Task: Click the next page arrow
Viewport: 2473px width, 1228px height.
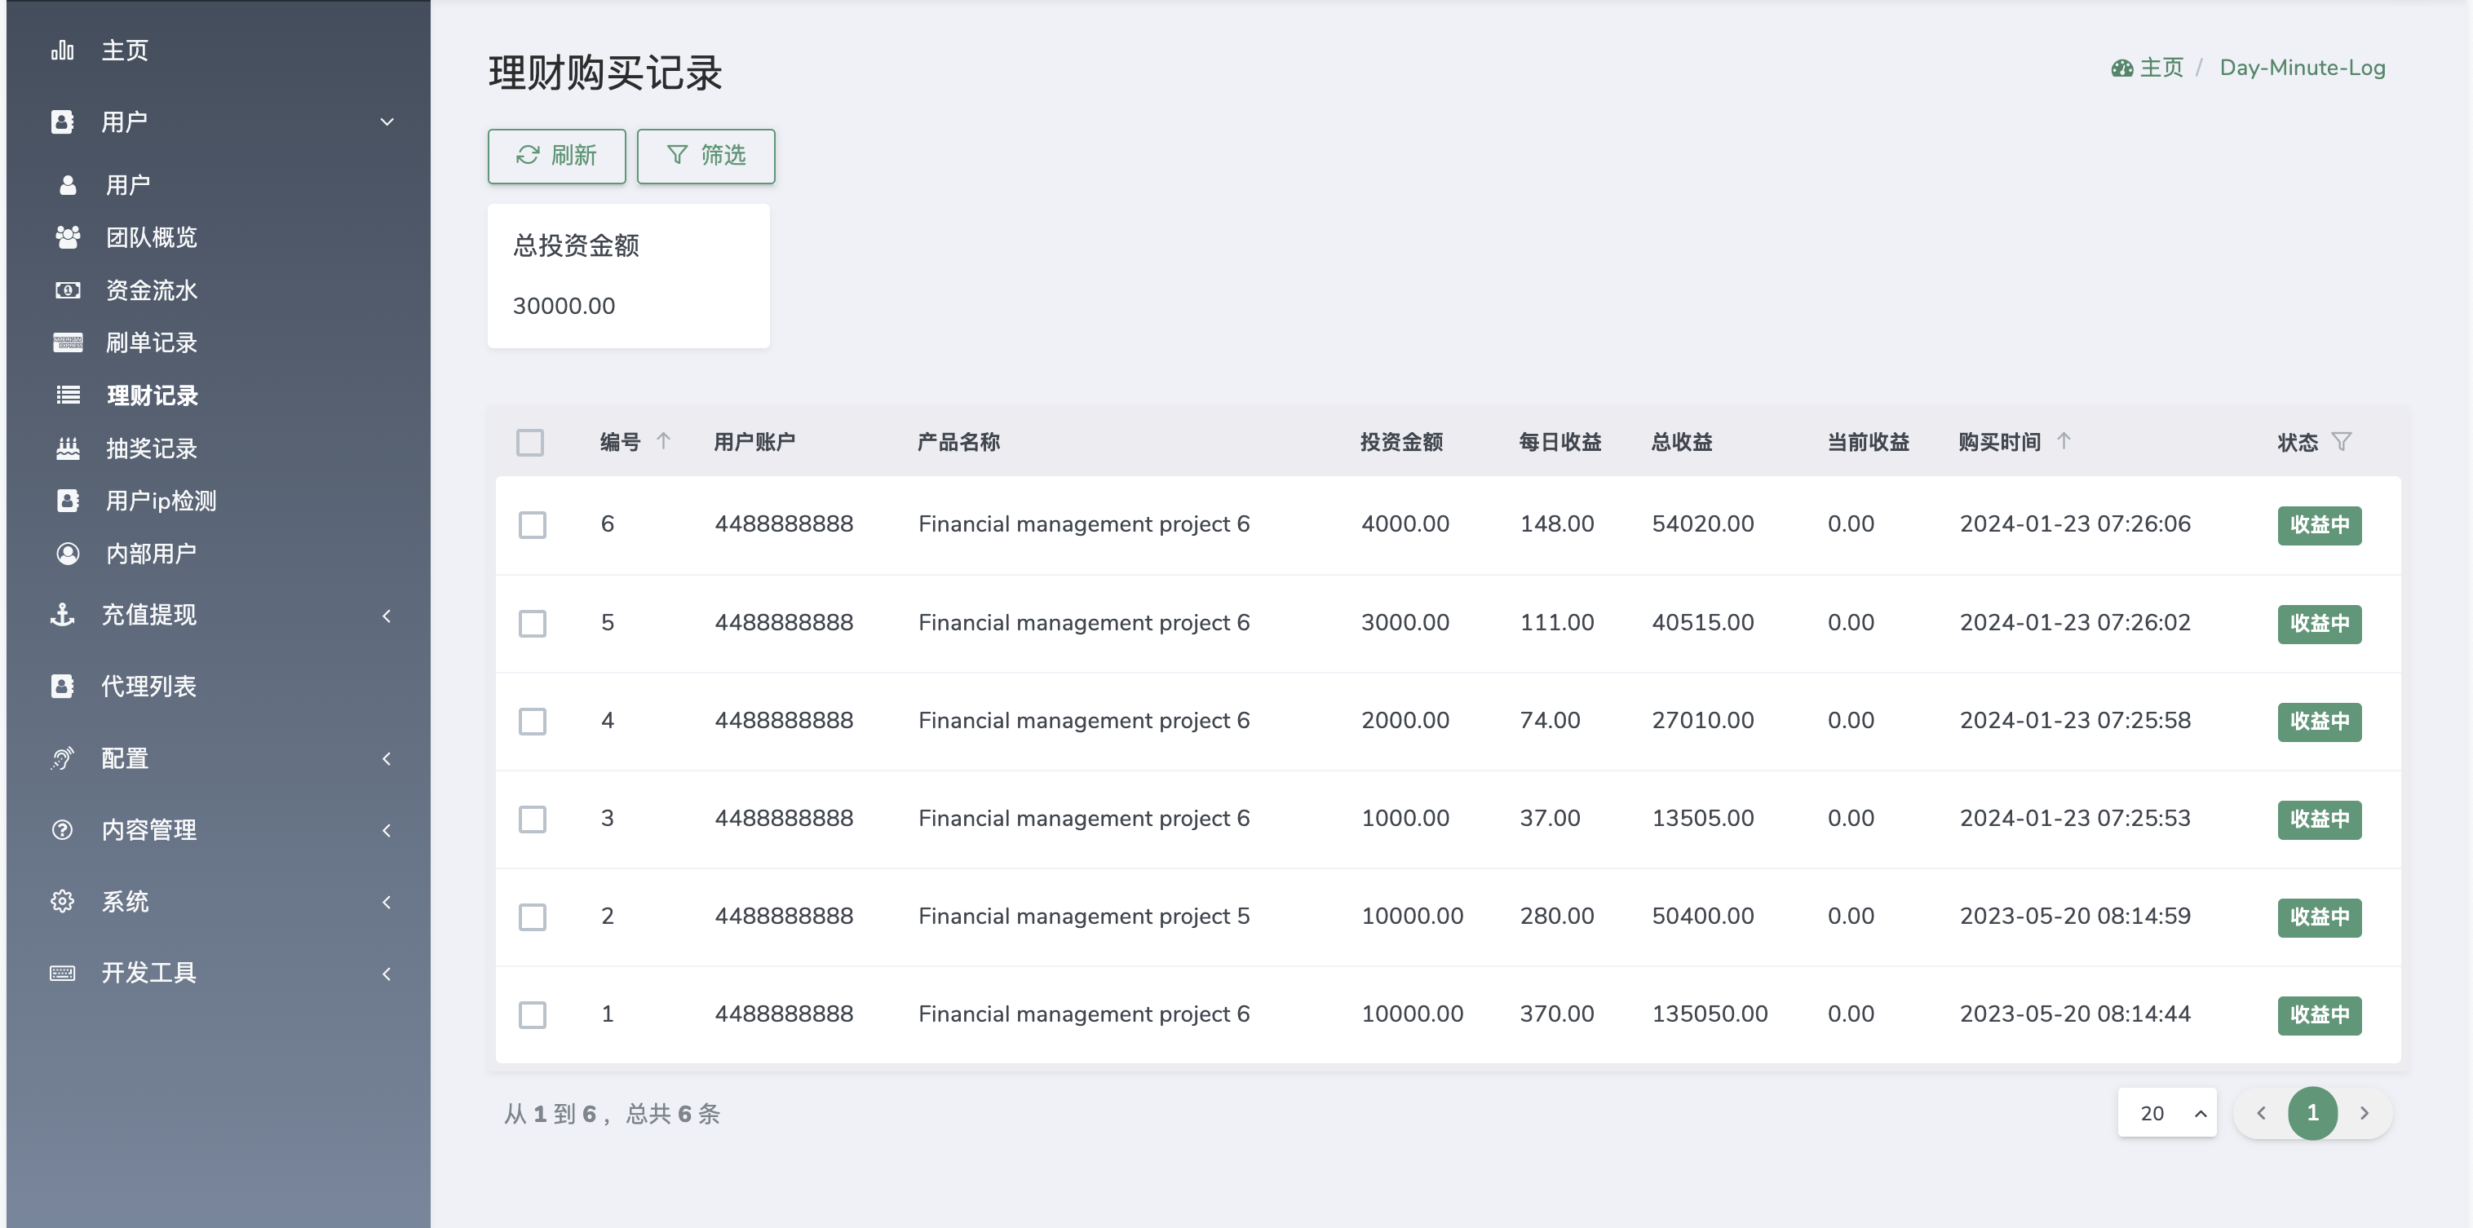Action: click(x=2365, y=1113)
